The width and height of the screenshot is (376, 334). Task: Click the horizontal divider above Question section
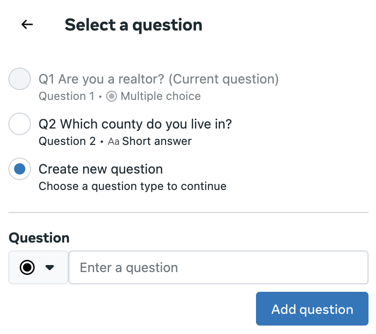tap(188, 213)
